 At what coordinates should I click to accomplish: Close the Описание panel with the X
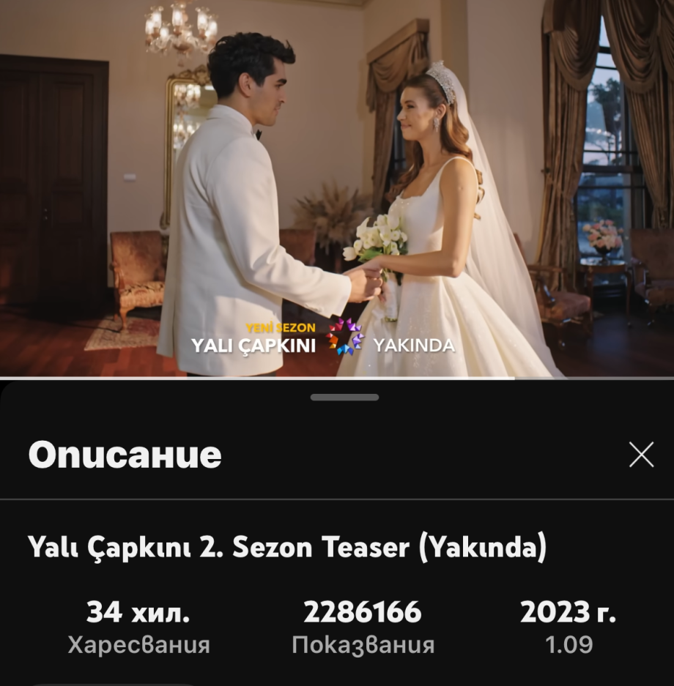pos(641,454)
